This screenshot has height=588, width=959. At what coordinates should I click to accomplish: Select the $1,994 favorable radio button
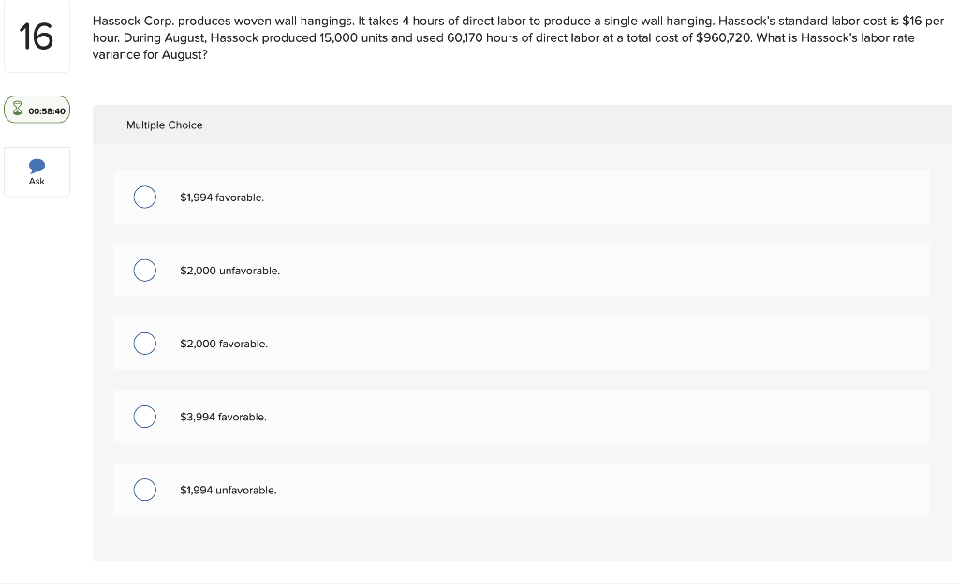(145, 198)
